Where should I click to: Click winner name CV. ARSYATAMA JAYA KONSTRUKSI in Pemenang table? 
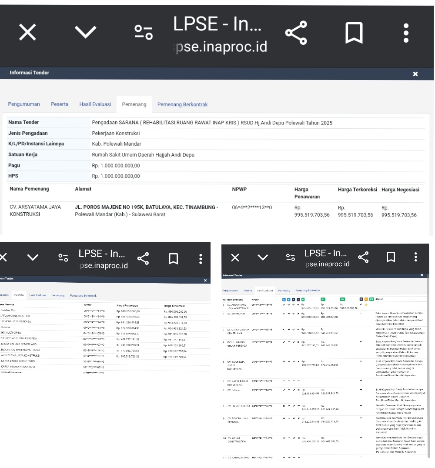[35, 211]
